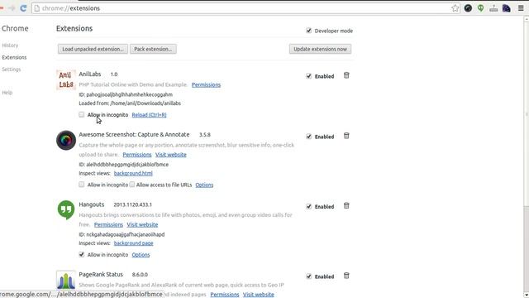The image size is (529, 298).
Task: Open the Chrome hamburger menu
Action: pos(521,8)
